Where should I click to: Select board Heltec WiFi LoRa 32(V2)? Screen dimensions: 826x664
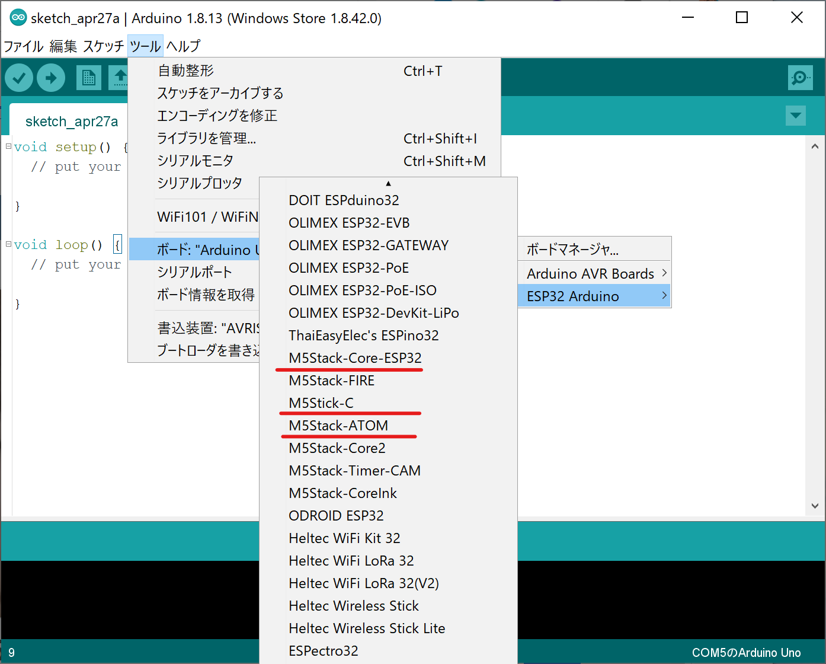(x=388, y=583)
